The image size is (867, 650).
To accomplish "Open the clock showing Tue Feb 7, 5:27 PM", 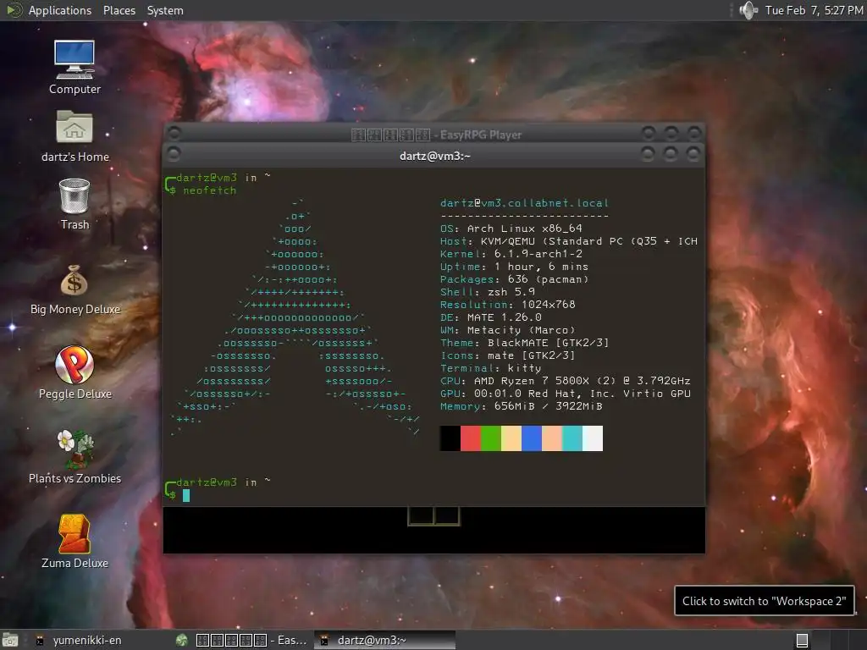I will pos(814,10).
